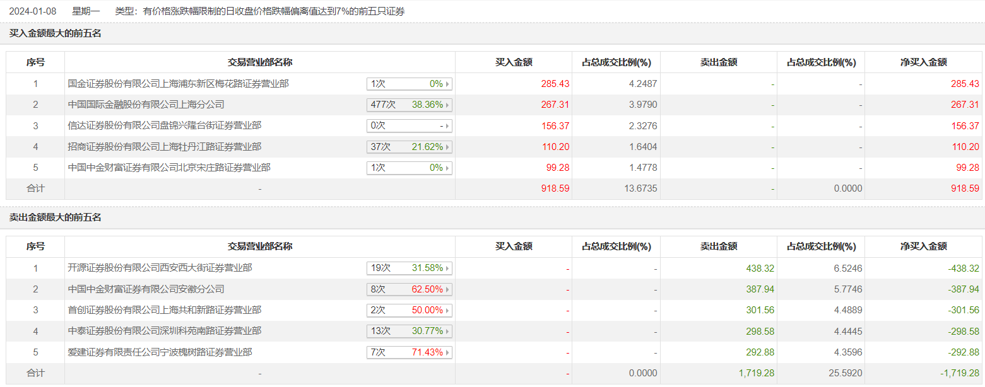Open 中泰证券深圳科苑南路证券营业部 link

point(164,331)
